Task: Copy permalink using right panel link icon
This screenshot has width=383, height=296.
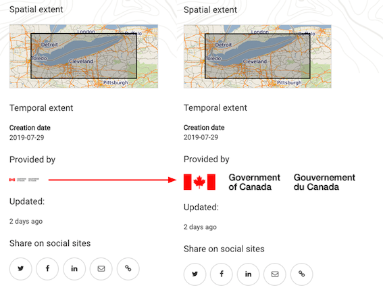Action: point(302,274)
